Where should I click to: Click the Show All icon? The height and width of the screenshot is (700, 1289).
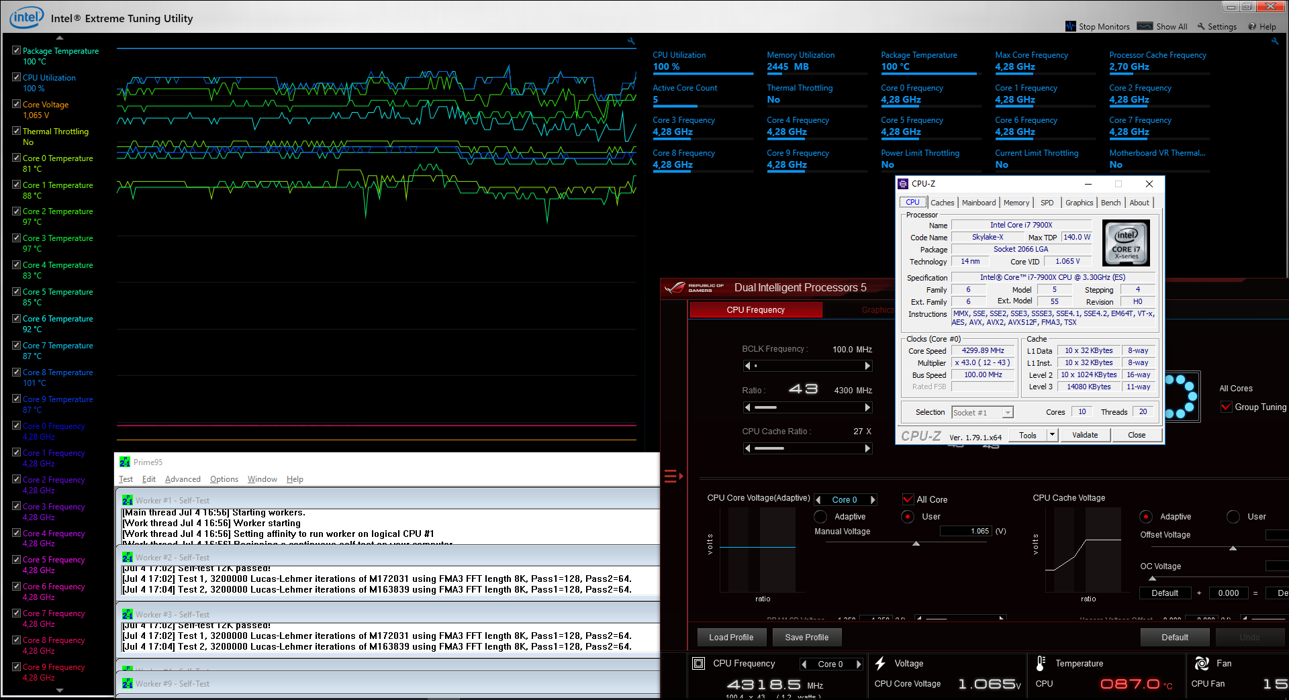click(x=1145, y=26)
